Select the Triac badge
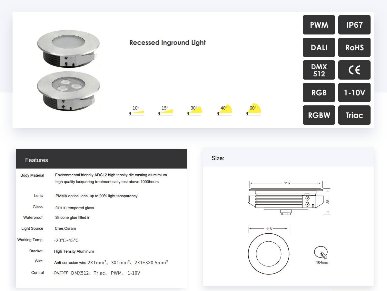This screenshot has height=291, width=387. (354, 115)
